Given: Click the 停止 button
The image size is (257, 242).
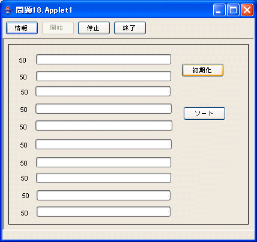Looking at the screenshot, I should (94, 28).
